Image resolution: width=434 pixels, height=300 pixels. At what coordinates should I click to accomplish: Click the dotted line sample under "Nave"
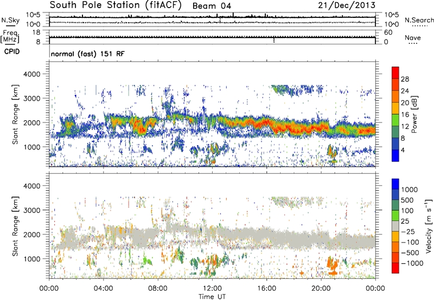413,44
